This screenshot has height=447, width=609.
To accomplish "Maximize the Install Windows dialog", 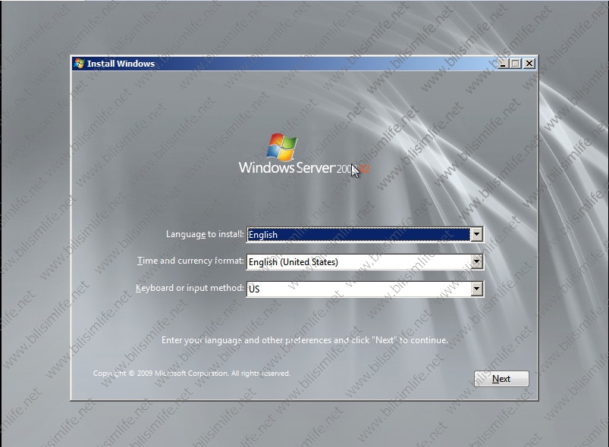I will (516, 63).
